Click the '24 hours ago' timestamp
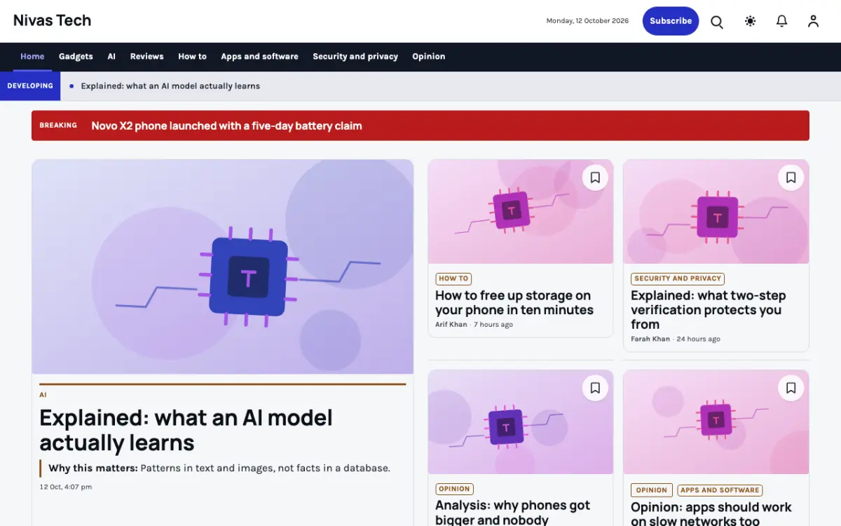Screen dimensions: 841x526 pyautogui.click(x=699, y=339)
